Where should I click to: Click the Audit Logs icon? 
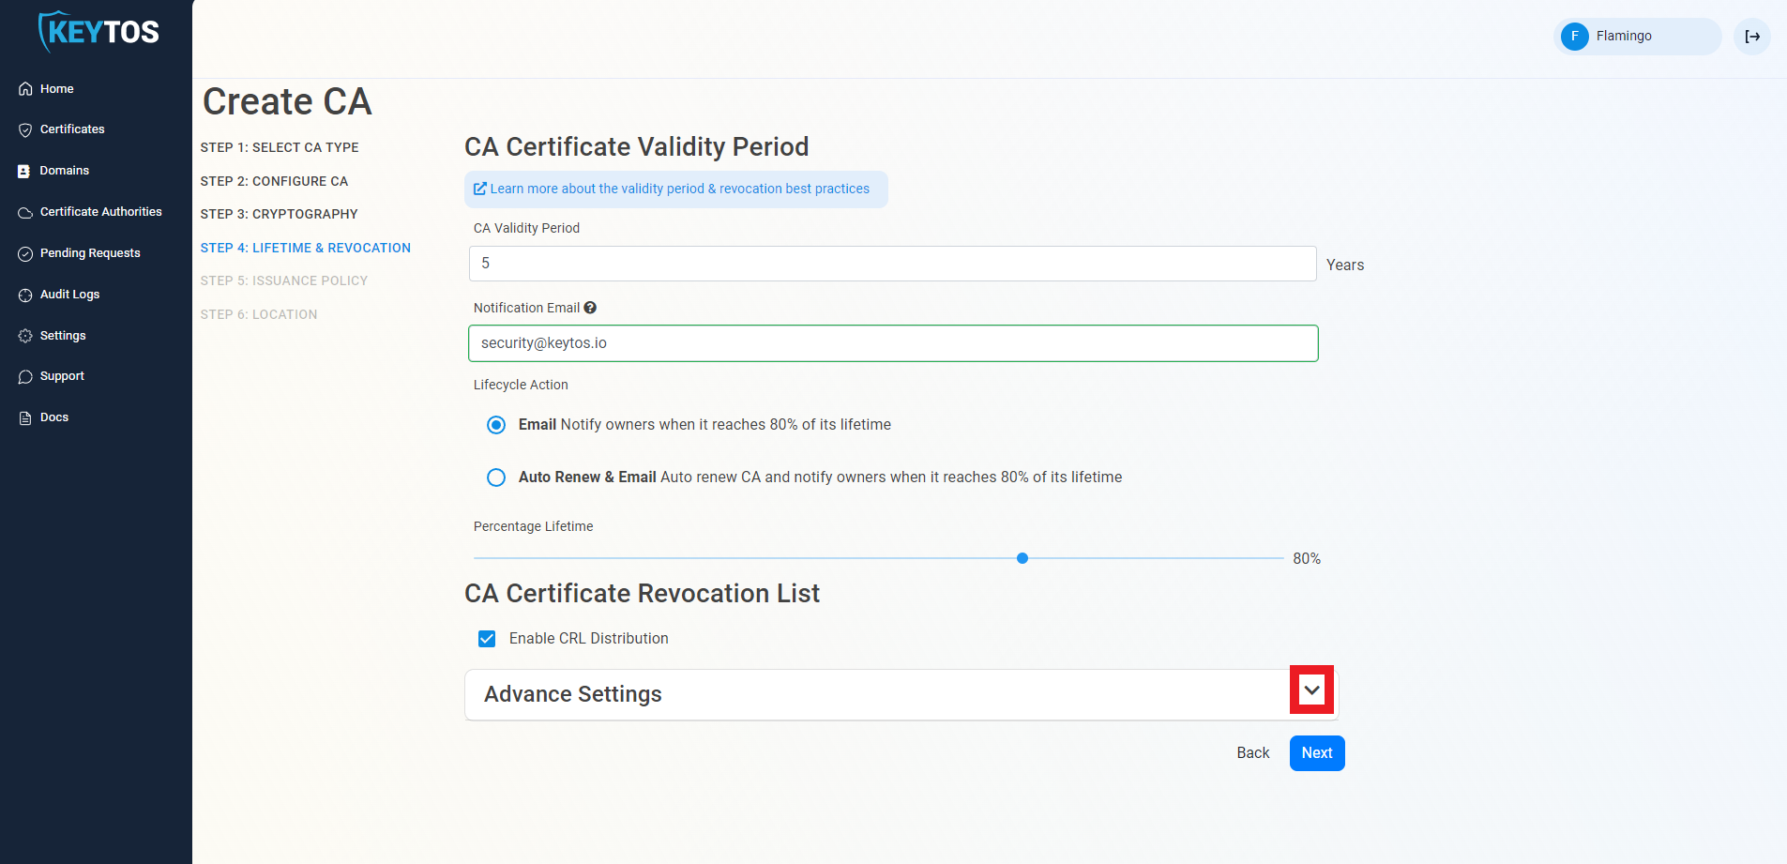(25, 295)
